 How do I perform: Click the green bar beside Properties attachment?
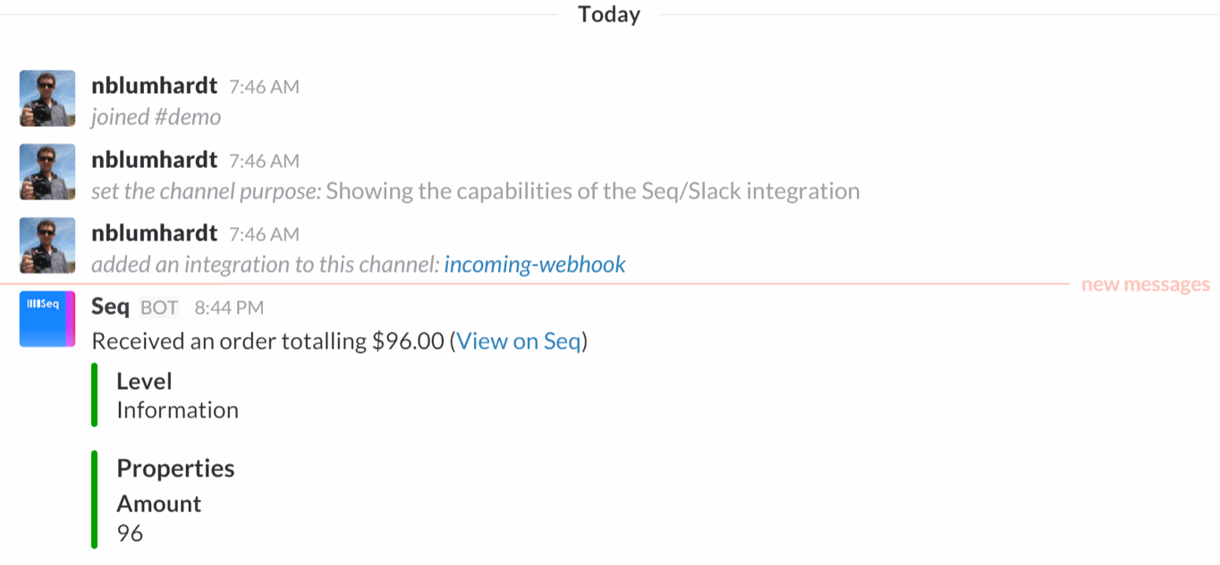point(94,500)
